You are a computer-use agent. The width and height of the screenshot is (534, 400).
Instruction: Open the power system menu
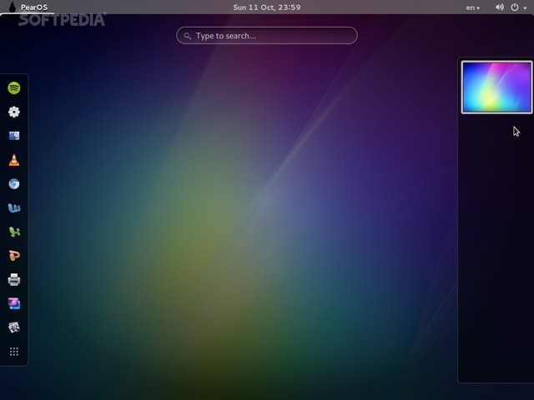(x=518, y=7)
